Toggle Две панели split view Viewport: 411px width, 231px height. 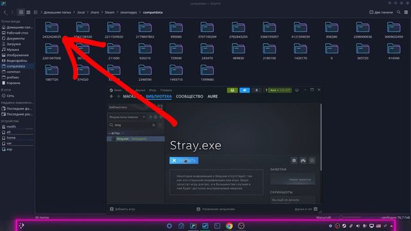tap(381, 12)
